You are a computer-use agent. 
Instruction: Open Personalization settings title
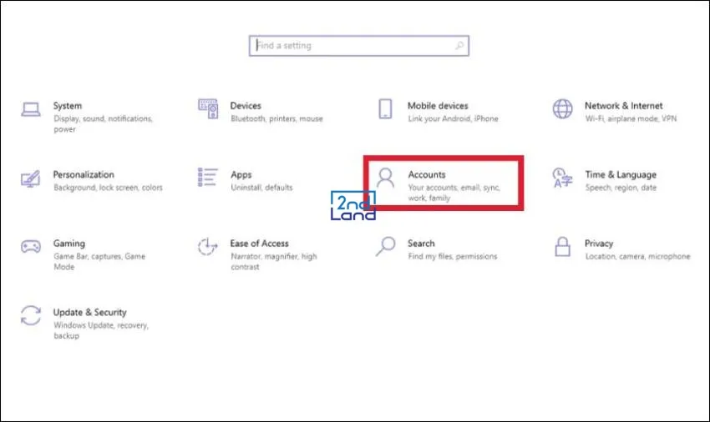pos(84,174)
